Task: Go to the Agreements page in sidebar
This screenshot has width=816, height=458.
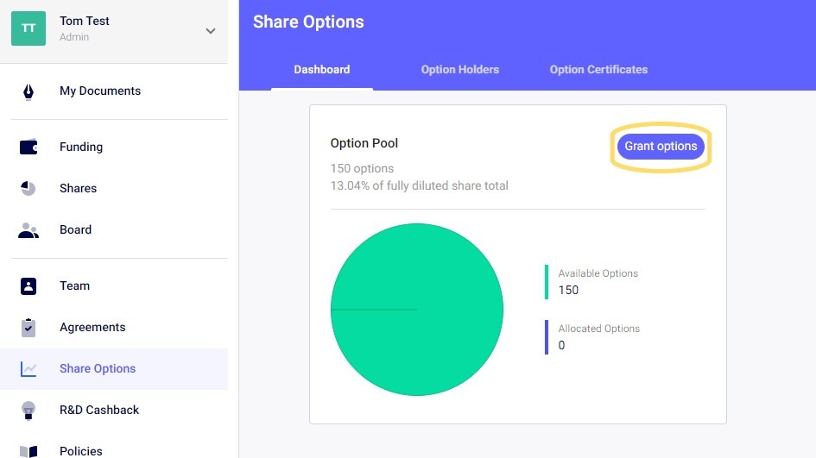Action: (92, 328)
